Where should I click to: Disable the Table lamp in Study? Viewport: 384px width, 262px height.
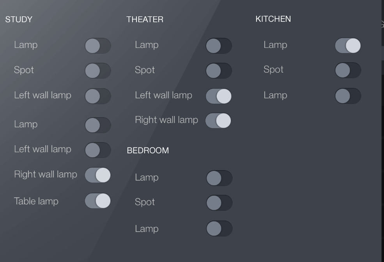click(97, 202)
